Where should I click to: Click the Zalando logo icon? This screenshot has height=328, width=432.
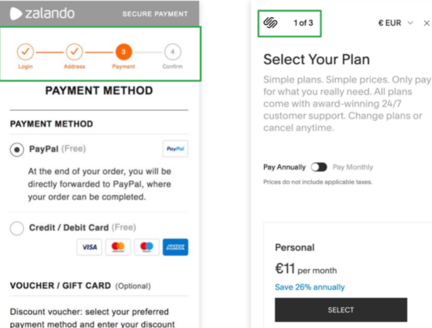click(x=16, y=14)
